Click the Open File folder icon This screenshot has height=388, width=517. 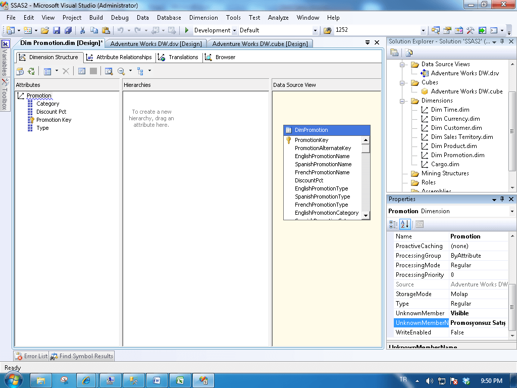tap(45, 30)
